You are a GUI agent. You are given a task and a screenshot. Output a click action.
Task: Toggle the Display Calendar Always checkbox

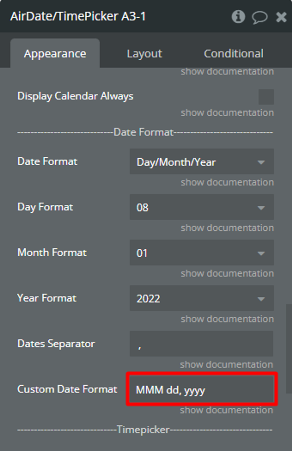click(266, 97)
